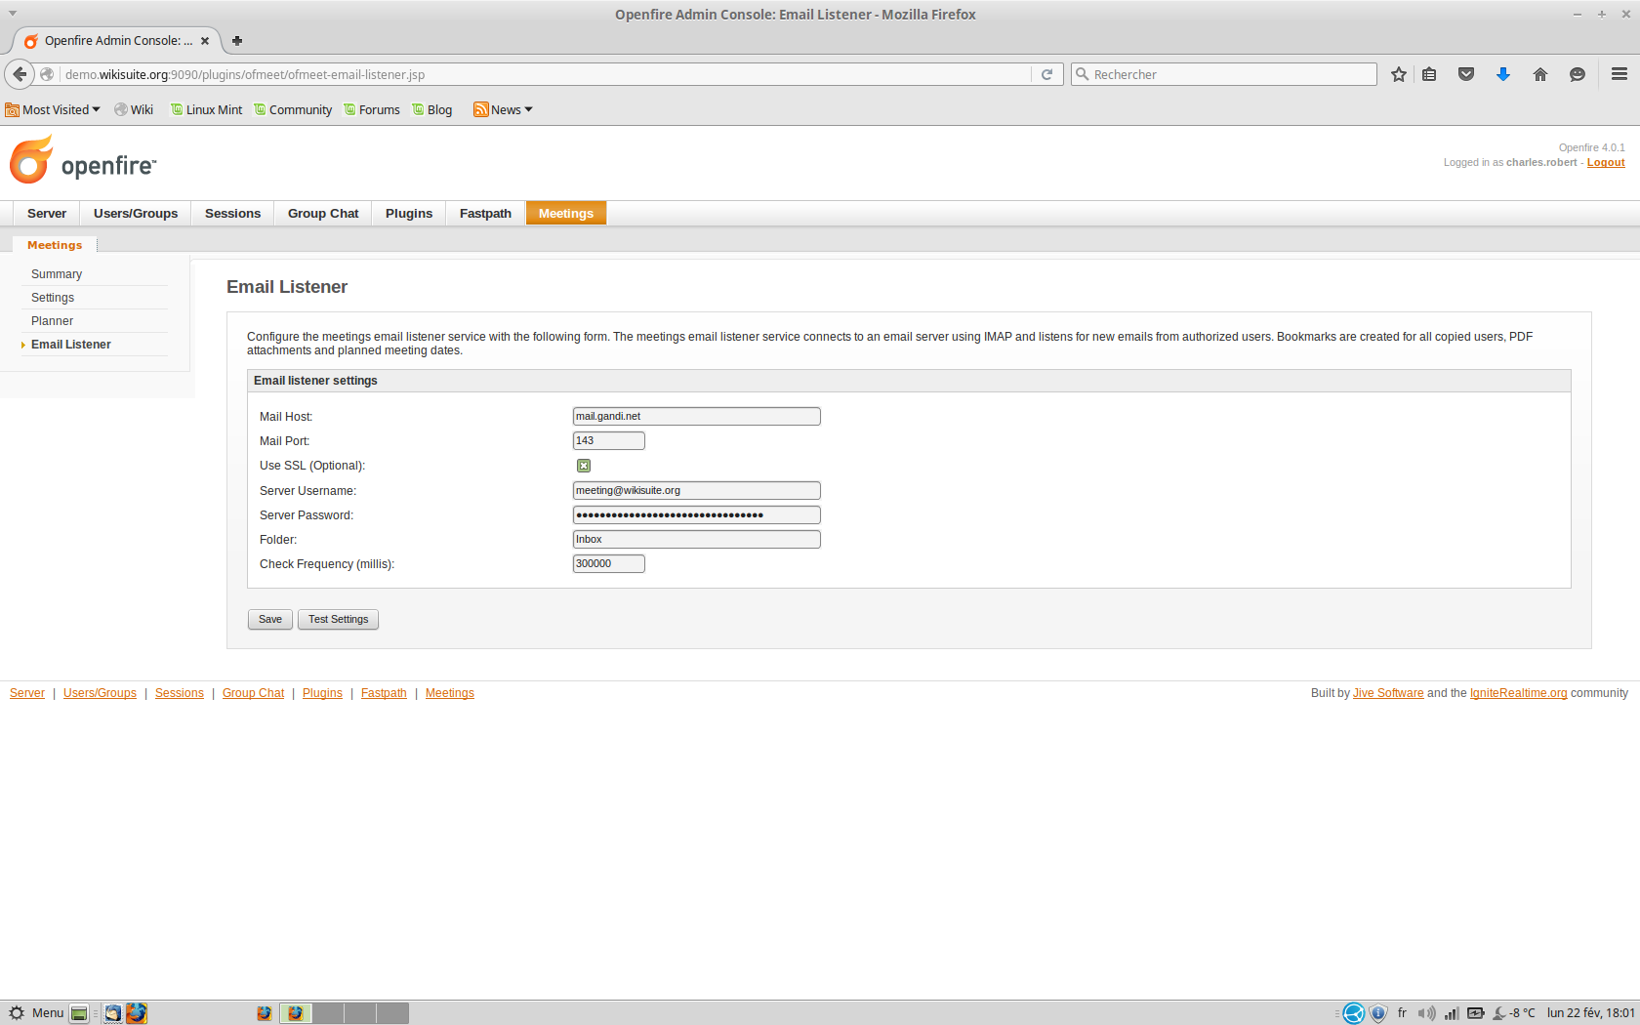Open the Firefox downloads arrow icon

point(1503,74)
